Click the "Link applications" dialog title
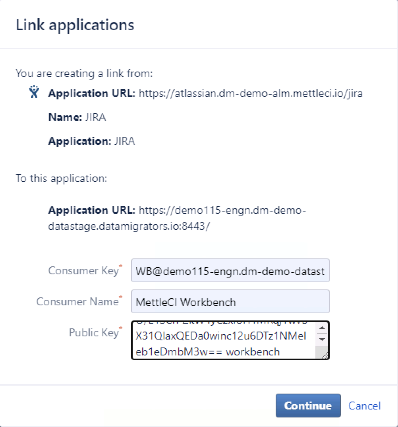398x427 pixels. (75, 25)
